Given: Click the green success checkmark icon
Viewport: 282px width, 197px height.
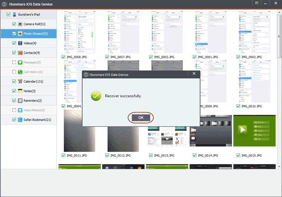Looking at the screenshot, I should 96,96.
